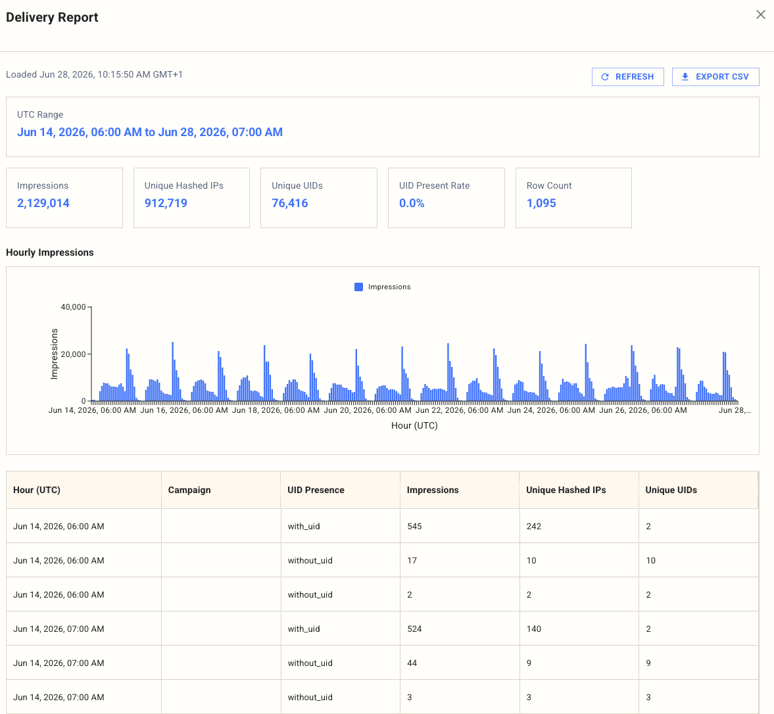Click the Impressions legend label
This screenshot has width=774, height=714.
(x=389, y=287)
